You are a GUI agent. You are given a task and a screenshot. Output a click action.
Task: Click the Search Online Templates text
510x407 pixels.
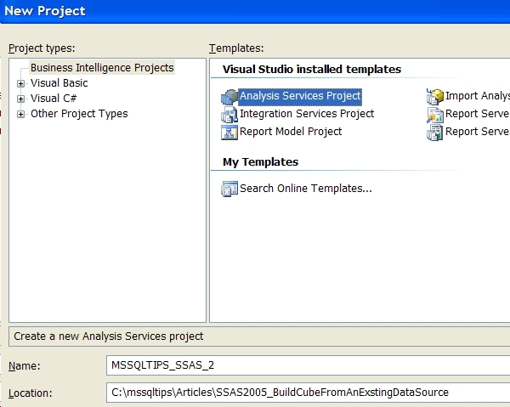306,189
